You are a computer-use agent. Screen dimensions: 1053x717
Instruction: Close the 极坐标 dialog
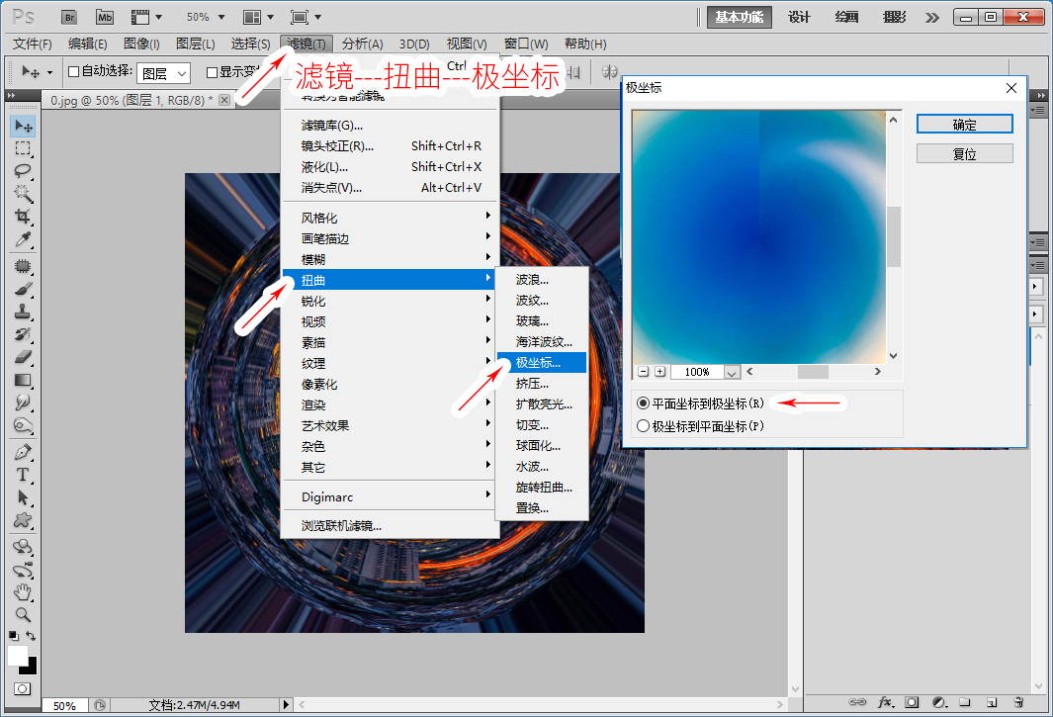pos(1011,88)
